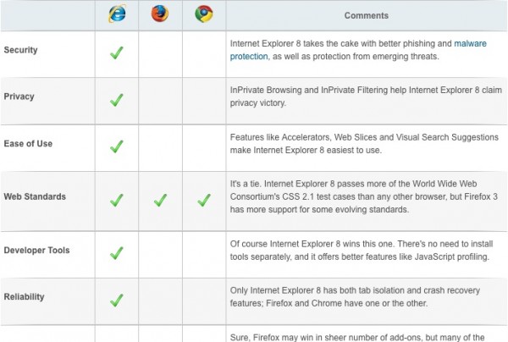Click the comment starting 'Internet Explorer 8 takes the cake'
Viewport: 508px width, 342px height.
point(358,50)
